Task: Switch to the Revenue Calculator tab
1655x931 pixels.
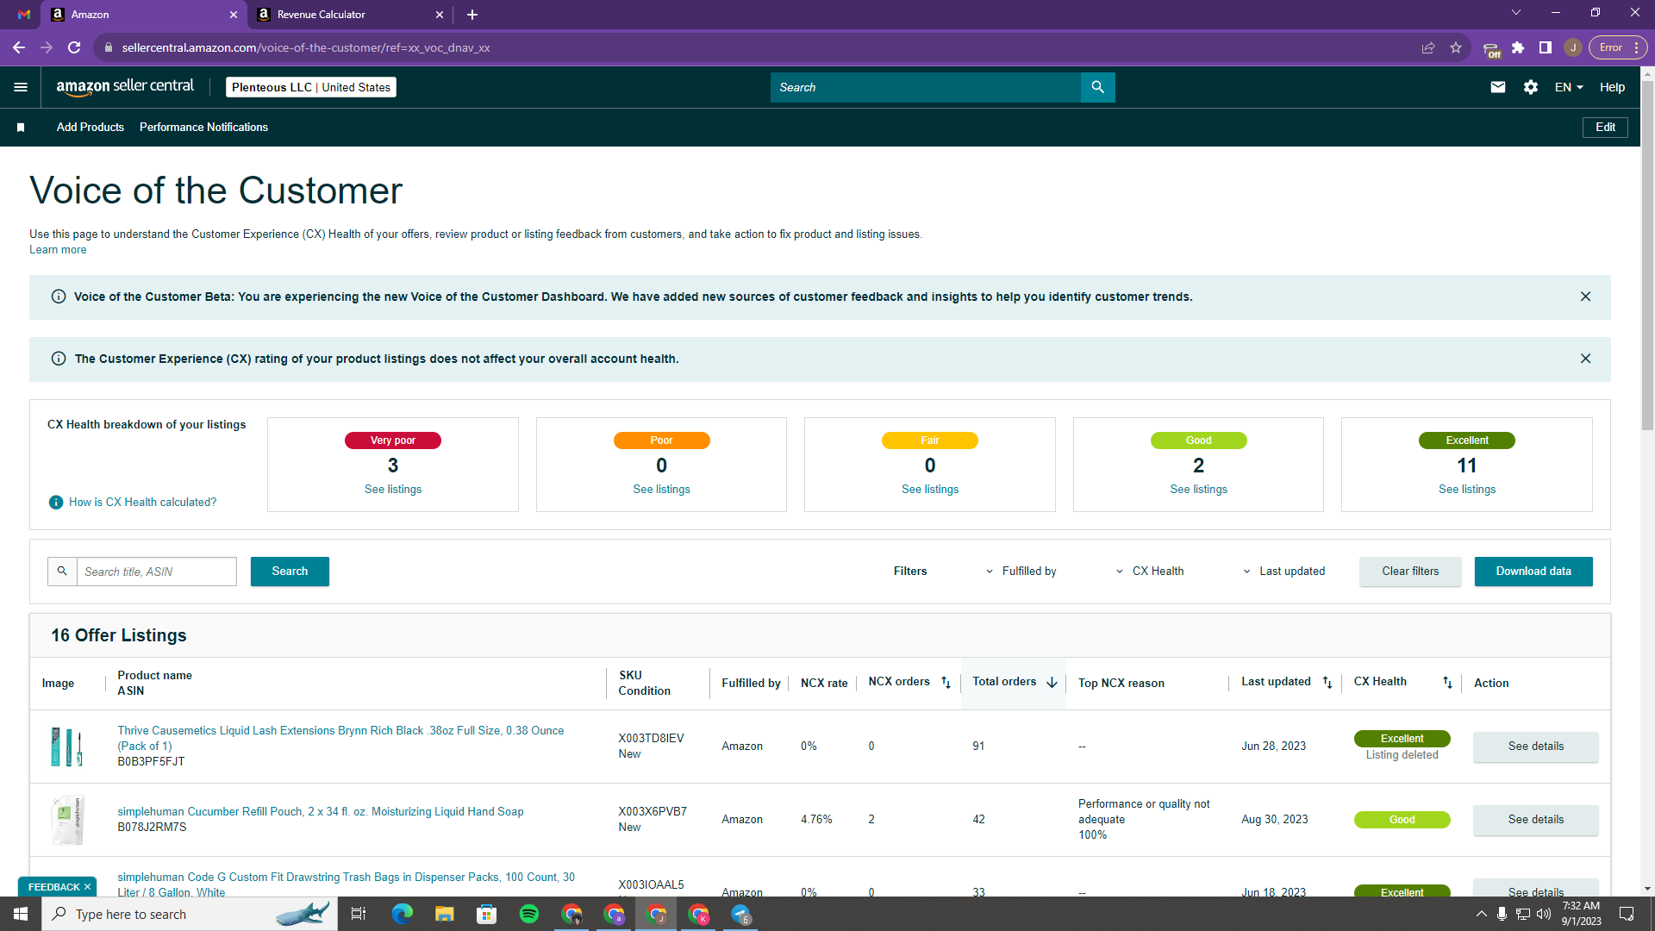Action: click(351, 15)
